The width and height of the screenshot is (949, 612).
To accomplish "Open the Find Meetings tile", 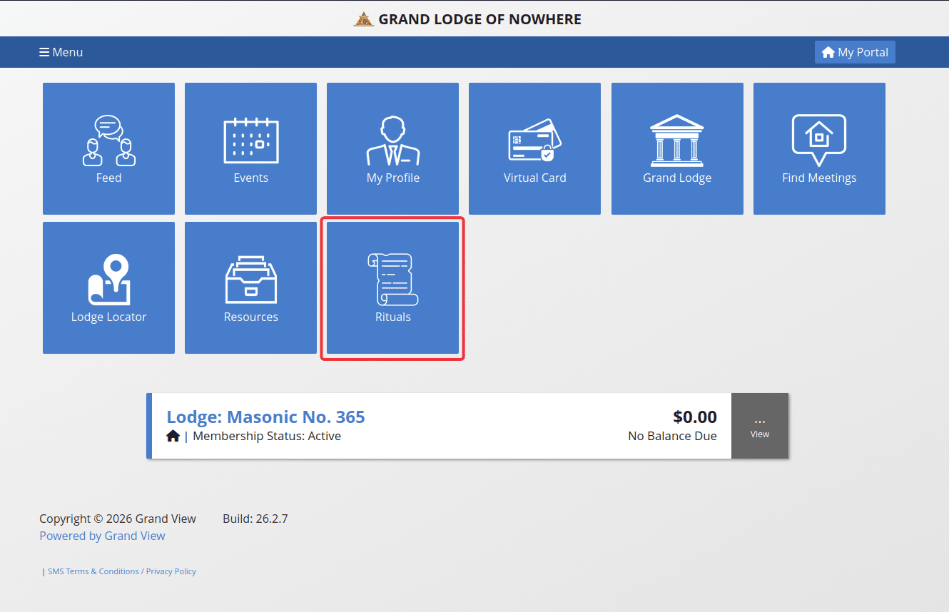I will (x=819, y=148).
